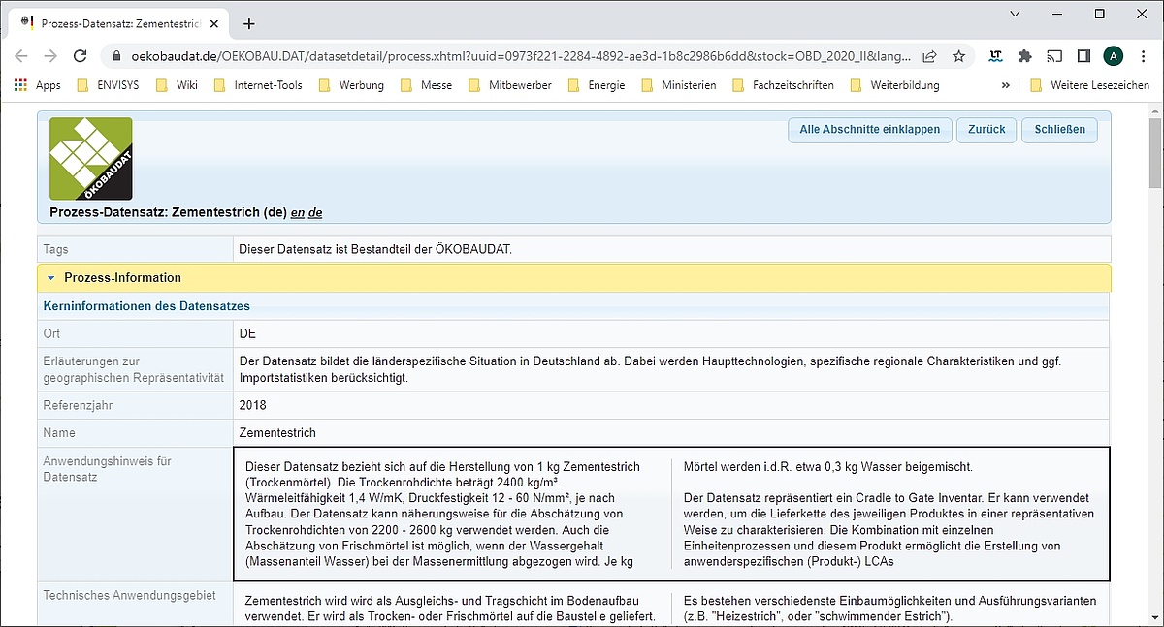The width and height of the screenshot is (1164, 627).
Task: Open the ENVISYS bookmark folder
Action: [108, 85]
